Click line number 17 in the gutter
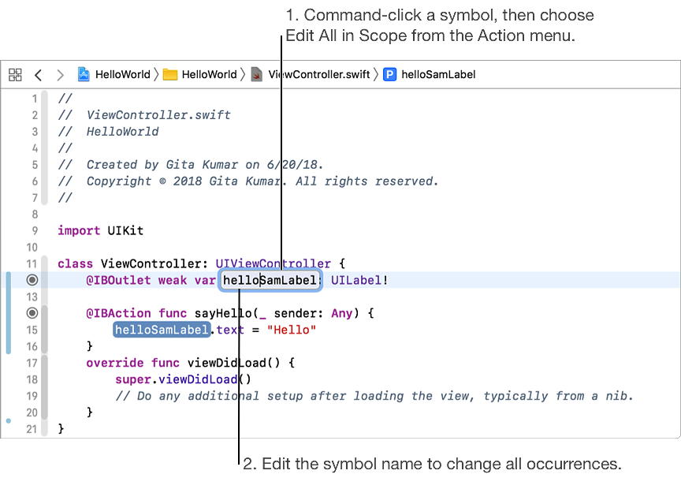 point(32,363)
